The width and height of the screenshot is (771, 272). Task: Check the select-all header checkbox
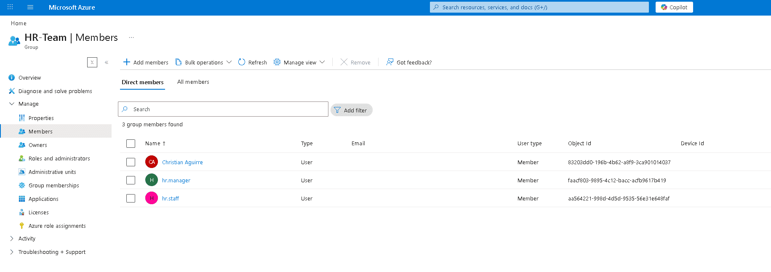(x=131, y=144)
